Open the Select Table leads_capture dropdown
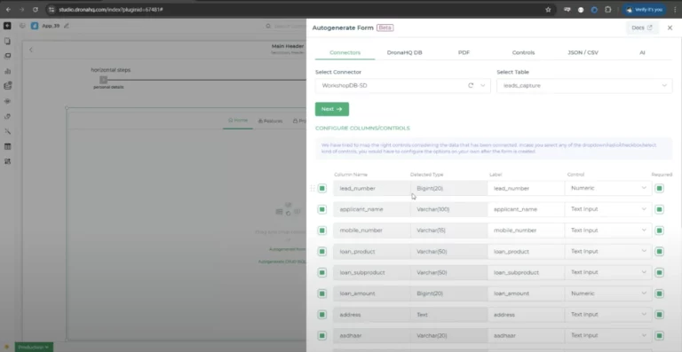This screenshot has width=682, height=352. (584, 85)
